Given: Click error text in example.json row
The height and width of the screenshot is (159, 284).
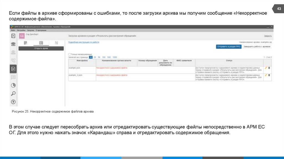Looking at the screenshot, I should point(112,68).
